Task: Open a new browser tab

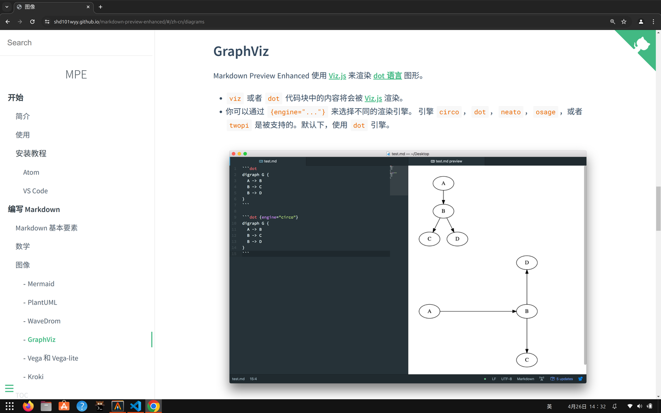Action: 100,7
